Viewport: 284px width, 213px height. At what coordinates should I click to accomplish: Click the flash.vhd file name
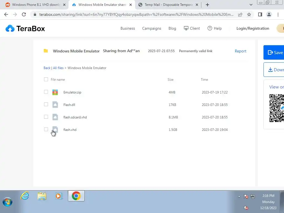[70, 130]
